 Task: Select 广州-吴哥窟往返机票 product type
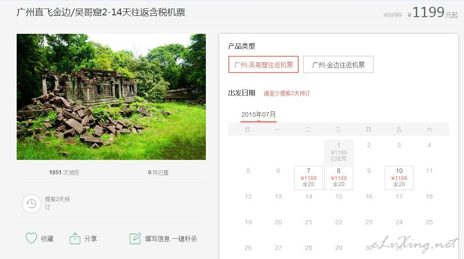click(x=264, y=64)
